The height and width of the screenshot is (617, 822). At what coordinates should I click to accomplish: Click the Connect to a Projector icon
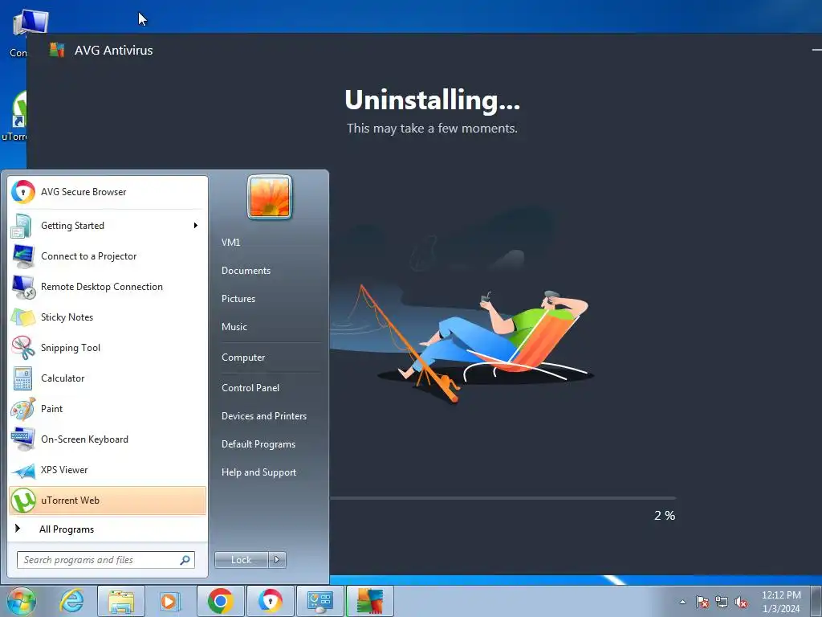pyautogui.click(x=22, y=256)
